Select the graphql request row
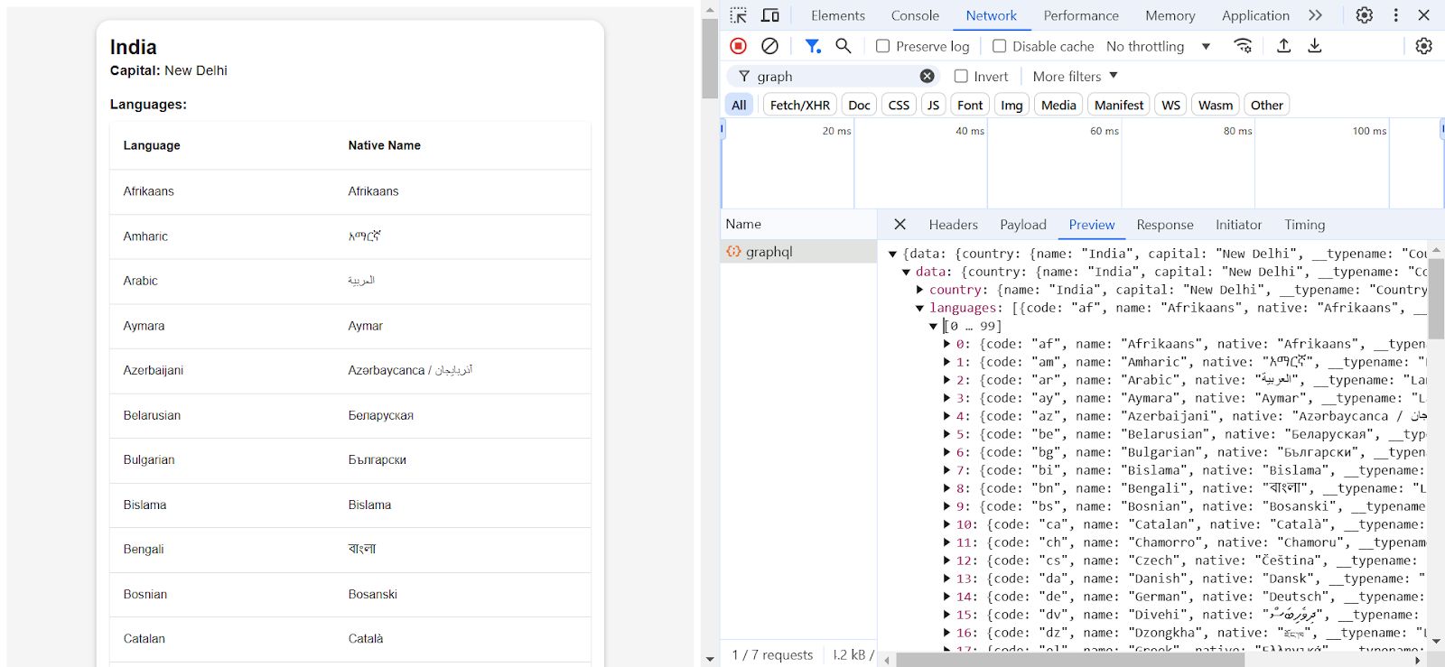 tap(769, 252)
